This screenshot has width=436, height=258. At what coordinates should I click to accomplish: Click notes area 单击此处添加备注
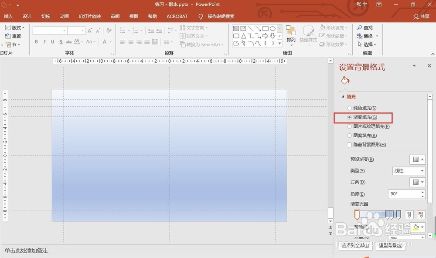26,251
